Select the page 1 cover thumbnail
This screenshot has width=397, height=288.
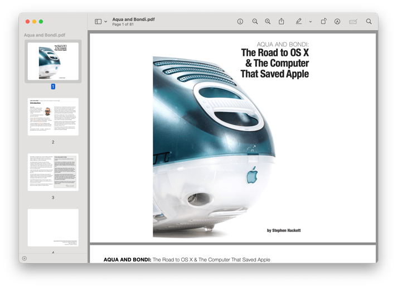(x=53, y=61)
